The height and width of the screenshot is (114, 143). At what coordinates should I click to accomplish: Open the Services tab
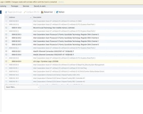tap(26, 6)
